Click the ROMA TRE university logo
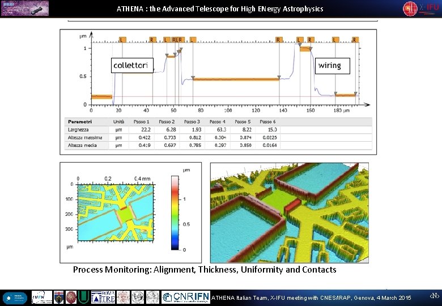 (x=103, y=297)
